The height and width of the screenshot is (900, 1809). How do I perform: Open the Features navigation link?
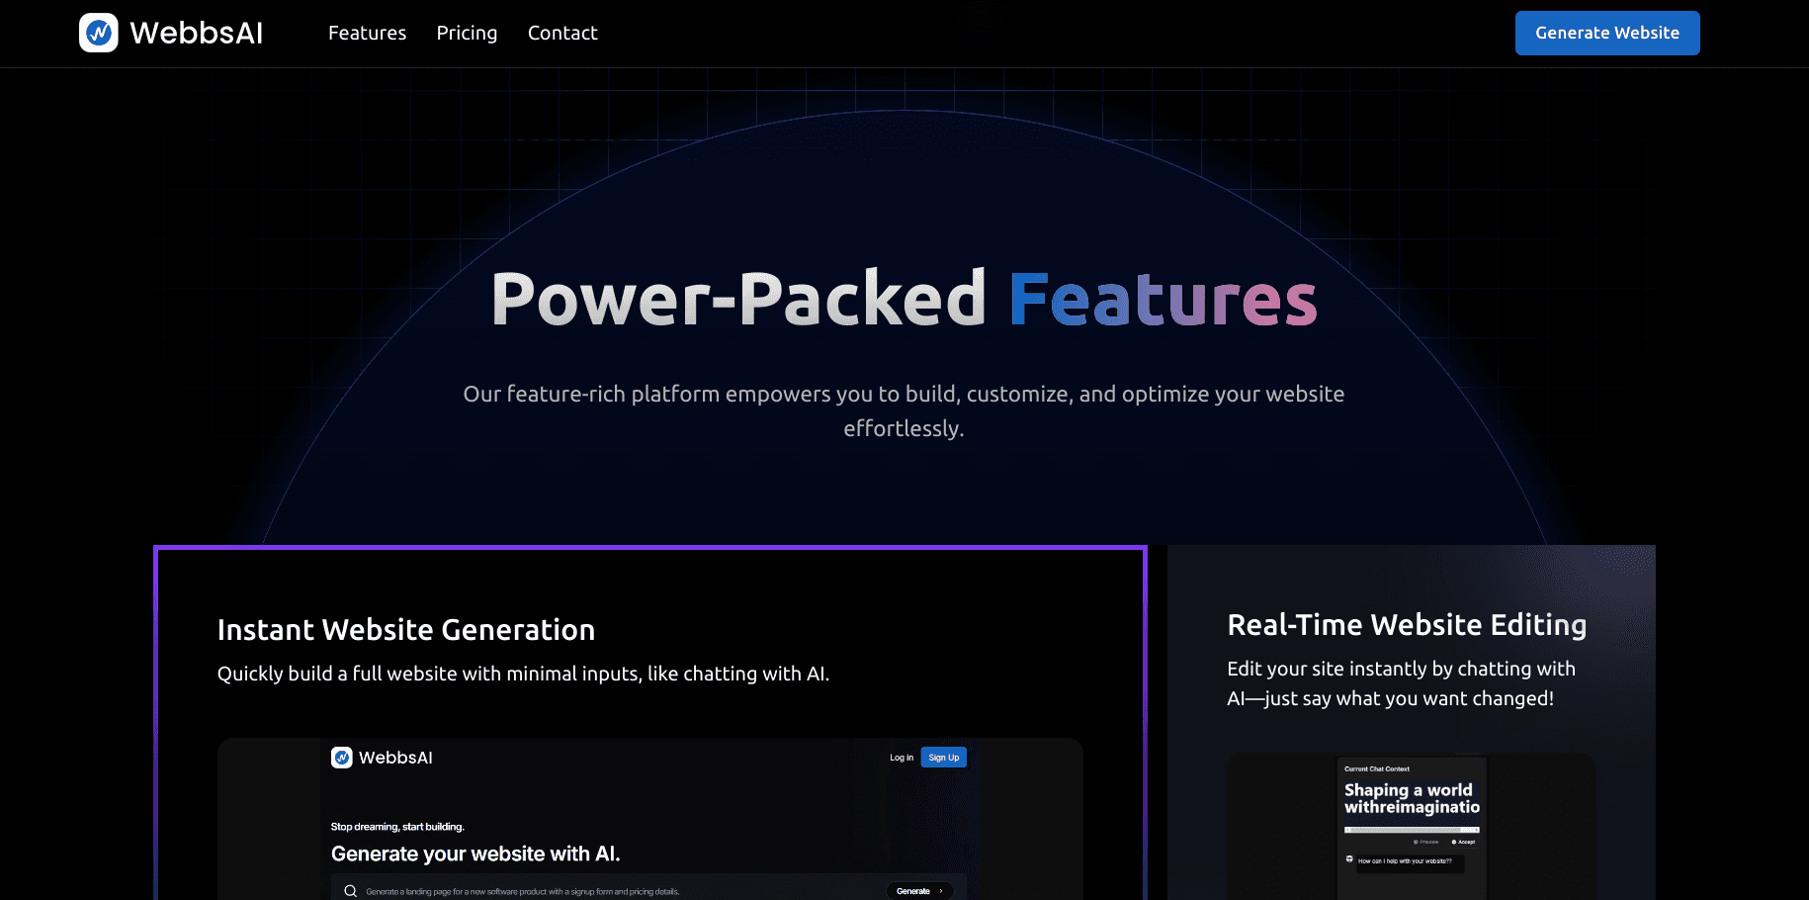tap(367, 33)
